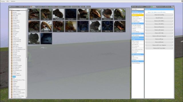This screenshot has width=183, height=102.
Task: Collapse the HUD Settings section header
Action: pos(138,37)
